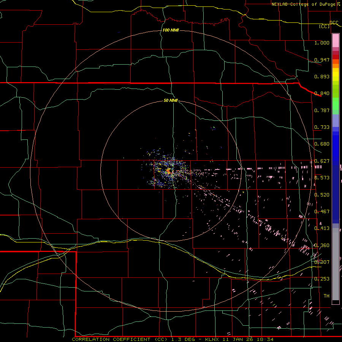This screenshot has height=342, width=342.
Task: Click the 0.733 color scale label
Action: click(322, 127)
